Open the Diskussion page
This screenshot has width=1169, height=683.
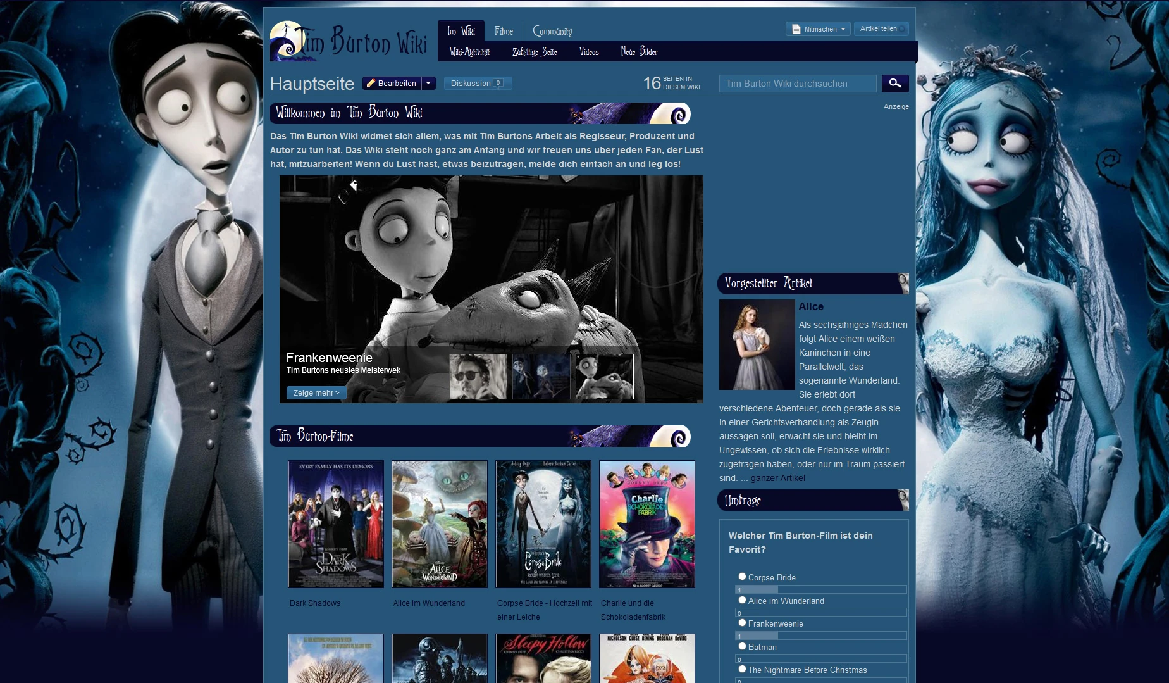pos(478,84)
